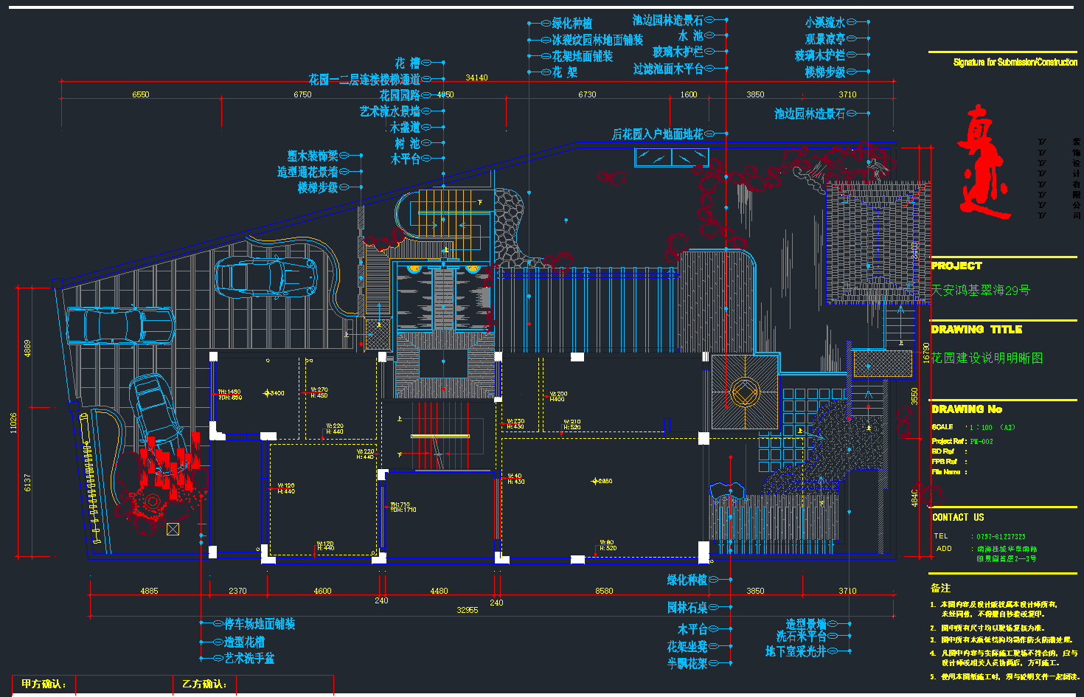Click the 甲方确认 signature field

pos(44,684)
